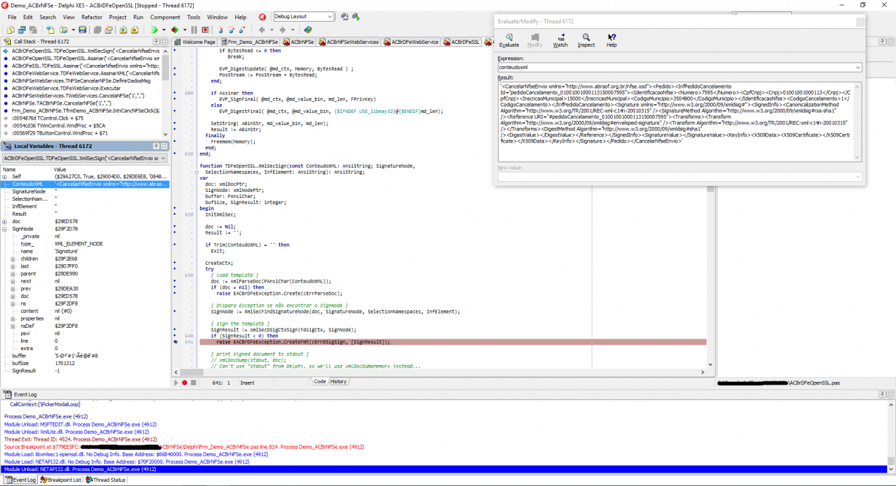Expand the properties node under SignNode

point(13,318)
